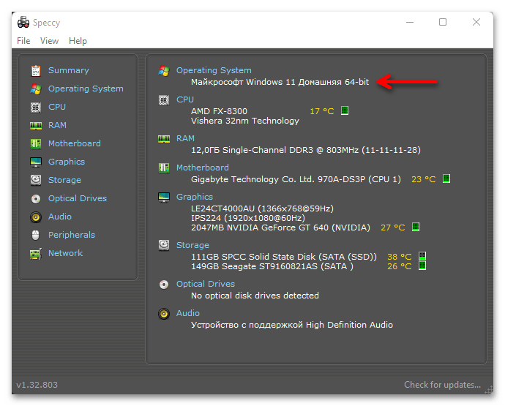
Task: Click the CPU chip icon in sidebar
Action: [36, 108]
